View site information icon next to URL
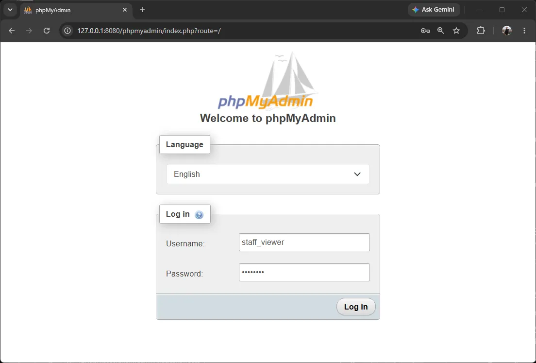 tap(67, 31)
